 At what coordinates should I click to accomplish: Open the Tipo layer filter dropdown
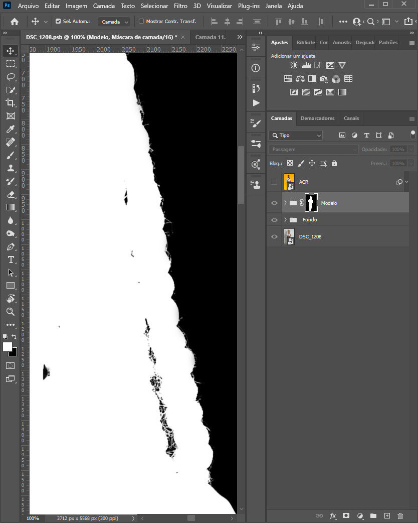(x=296, y=136)
